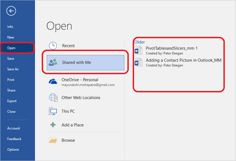The height and width of the screenshot is (161, 236).
Task: Click the mayurakshi.mohapatra@gmail.com account text
Action: tap(88, 85)
